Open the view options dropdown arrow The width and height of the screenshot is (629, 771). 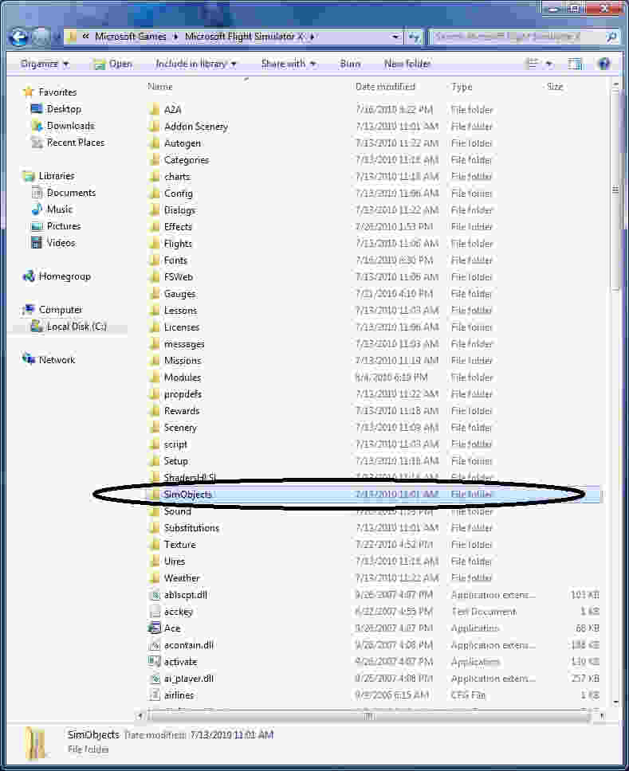tap(549, 64)
